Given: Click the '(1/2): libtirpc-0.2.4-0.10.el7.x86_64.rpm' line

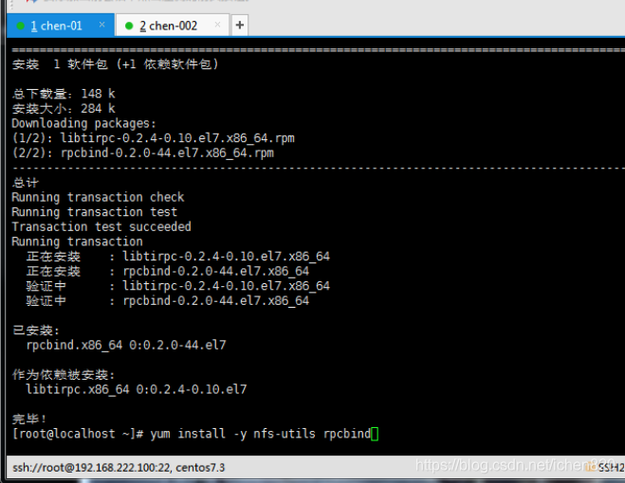Looking at the screenshot, I should pos(154,138).
